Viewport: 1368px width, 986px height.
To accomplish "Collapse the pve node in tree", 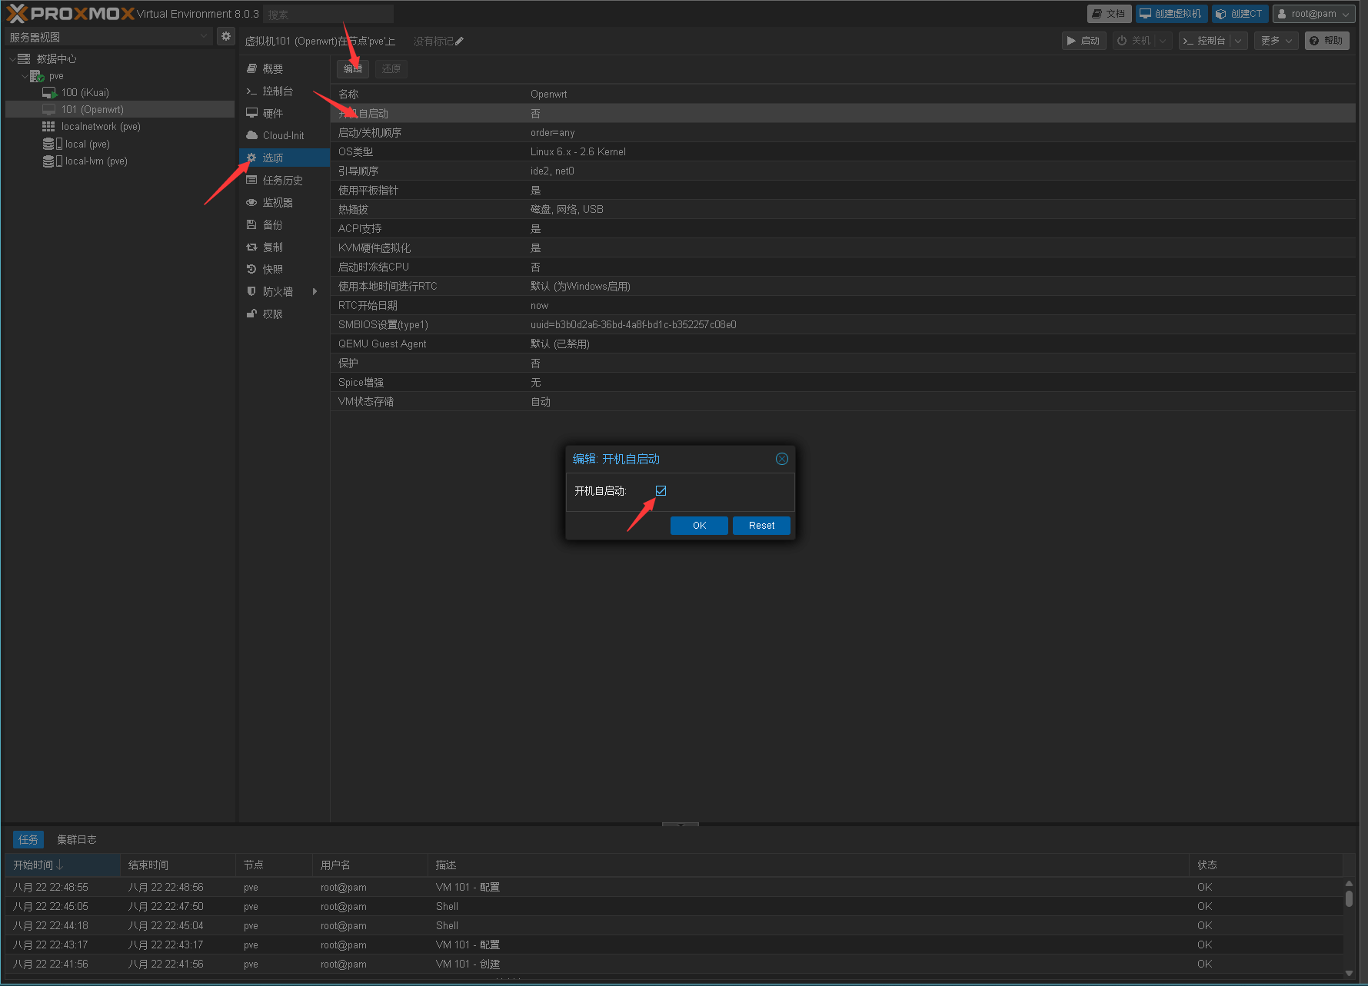I will pos(25,76).
